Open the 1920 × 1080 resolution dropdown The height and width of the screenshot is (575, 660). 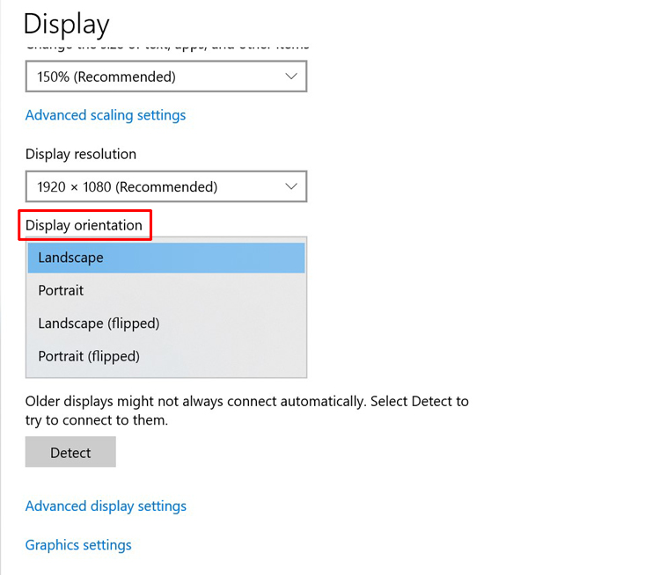166,186
